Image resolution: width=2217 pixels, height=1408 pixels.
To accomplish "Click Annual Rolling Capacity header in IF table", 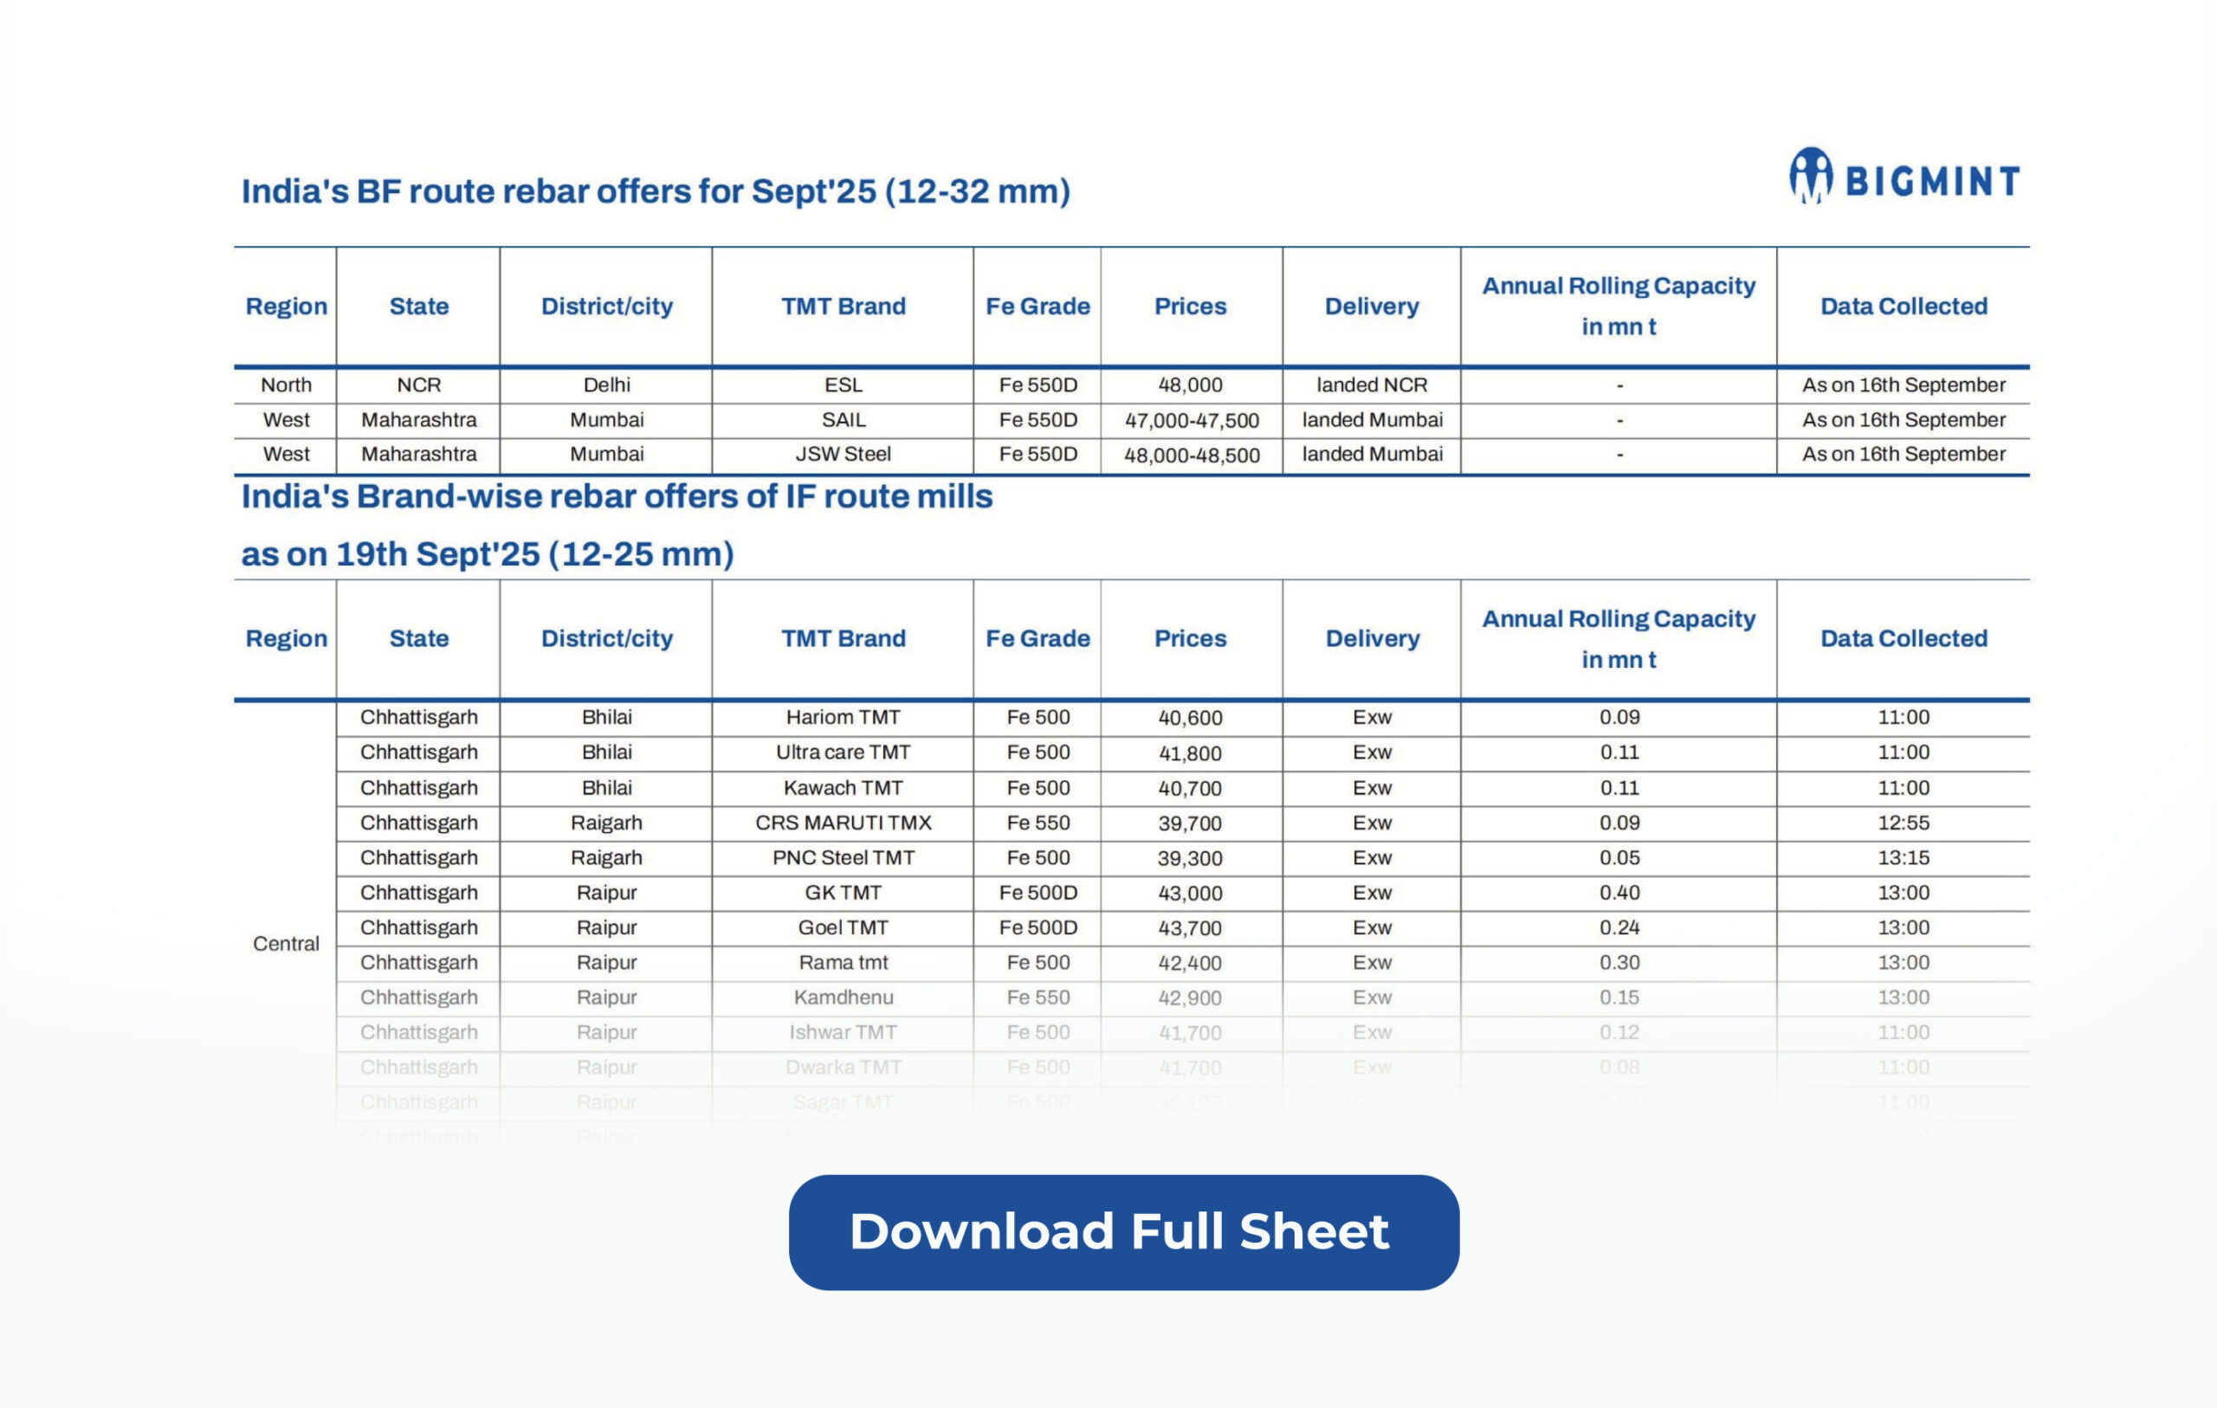I will tap(1618, 639).
